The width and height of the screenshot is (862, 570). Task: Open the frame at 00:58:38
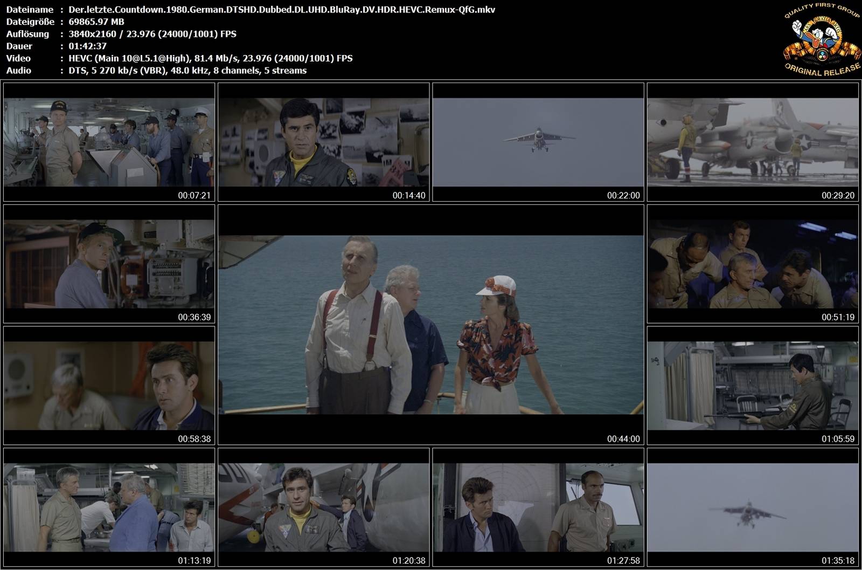[109, 386]
